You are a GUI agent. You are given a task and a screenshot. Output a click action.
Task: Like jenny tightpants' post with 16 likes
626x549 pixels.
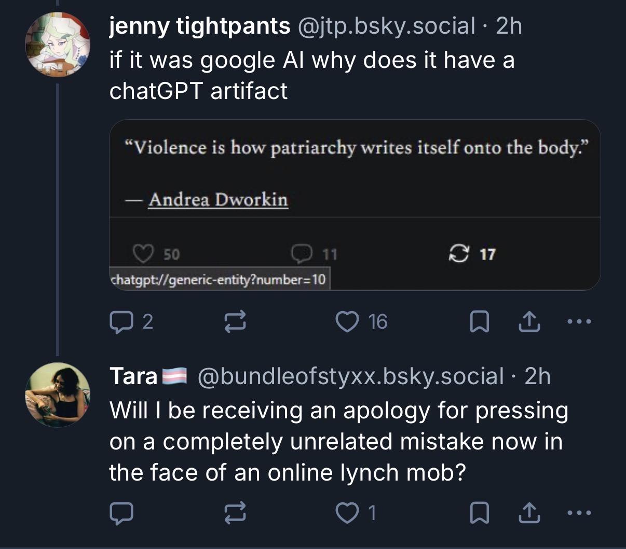click(347, 322)
